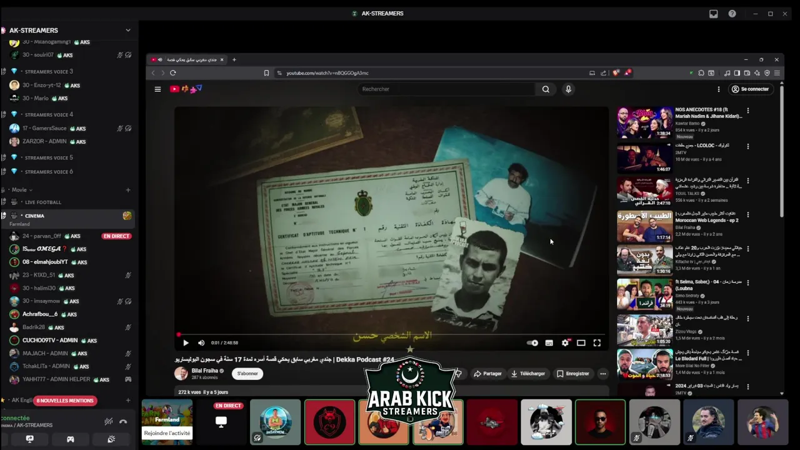Disconnect from voice with the hang-up icon
This screenshot has height=450, width=800.
coord(123,422)
